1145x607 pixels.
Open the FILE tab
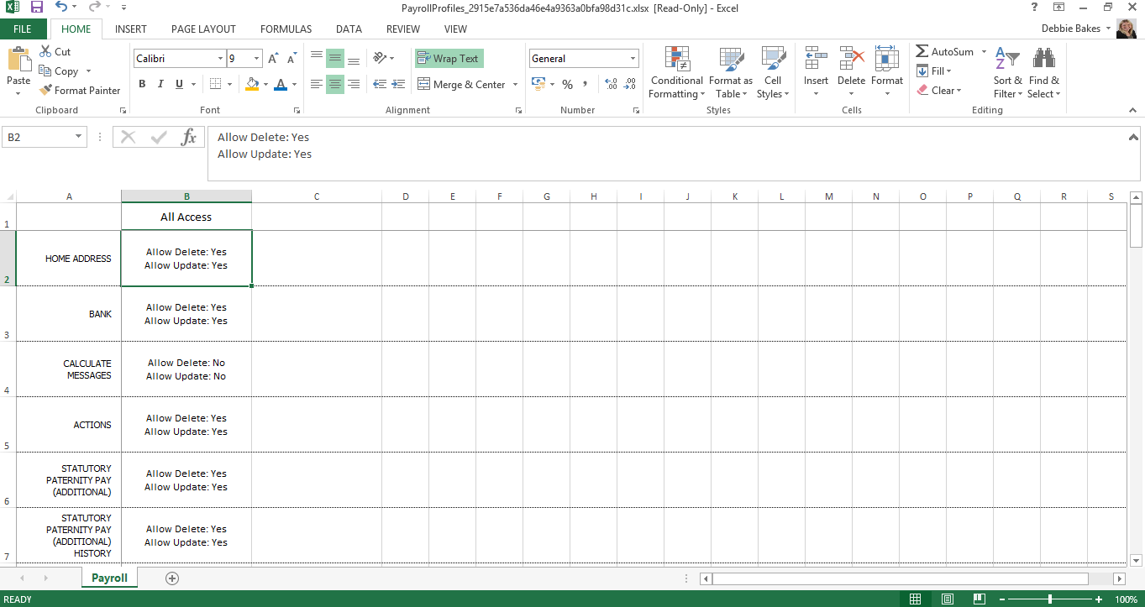coord(23,29)
